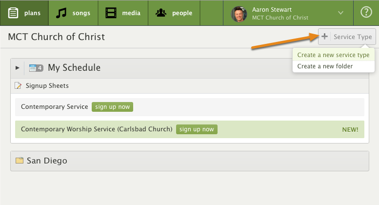379x205 pixels.
Task: Open the help question mark icon
Action: [x=366, y=12]
